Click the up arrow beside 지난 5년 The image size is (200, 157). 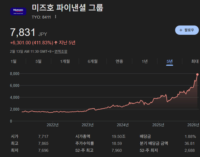click(x=56, y=43)
